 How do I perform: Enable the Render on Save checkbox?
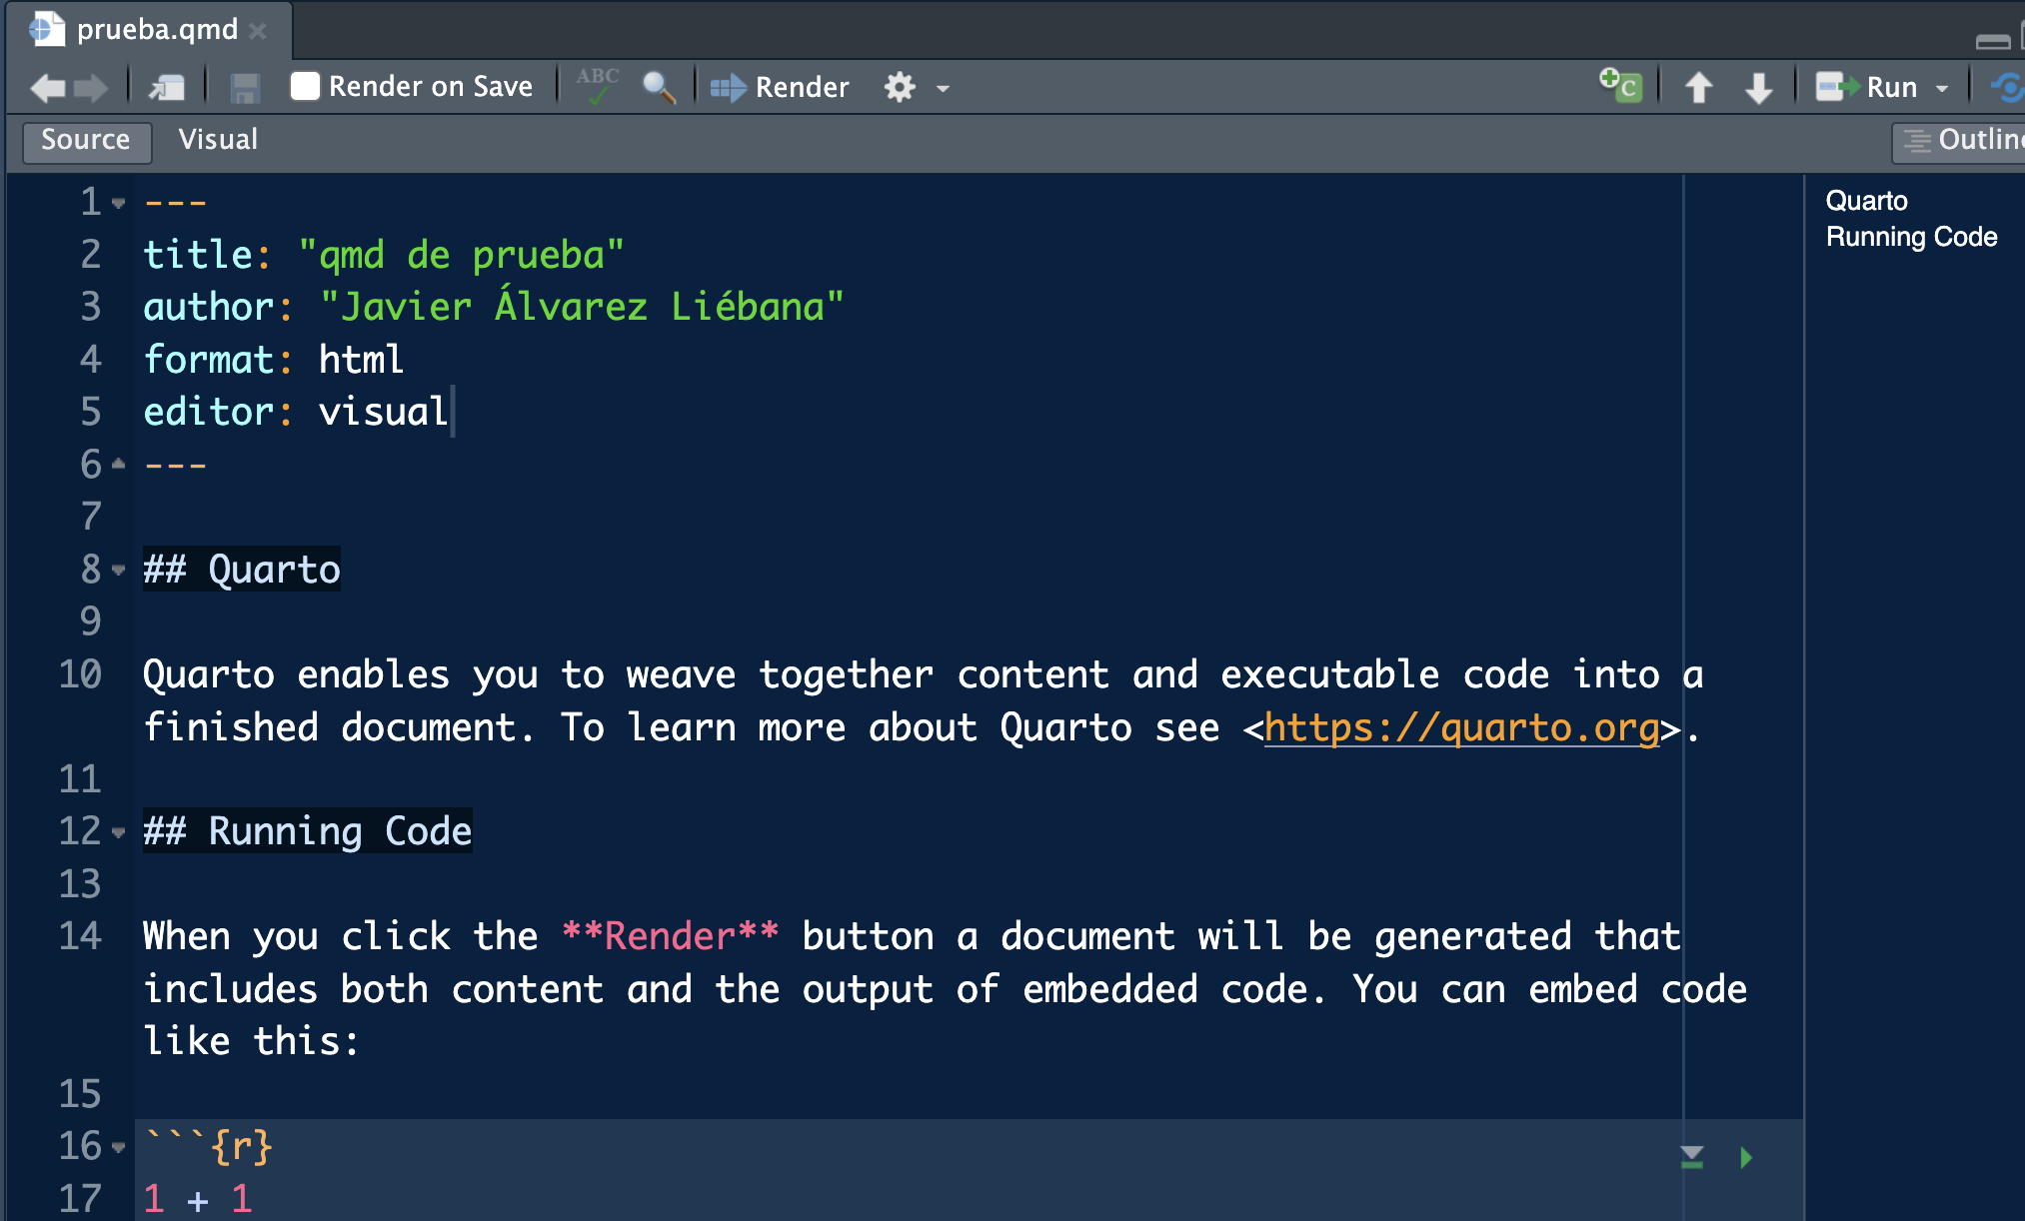point(305,86)
